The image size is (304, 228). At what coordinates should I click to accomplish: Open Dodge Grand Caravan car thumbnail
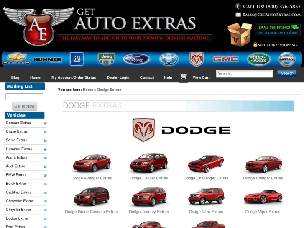91,196
